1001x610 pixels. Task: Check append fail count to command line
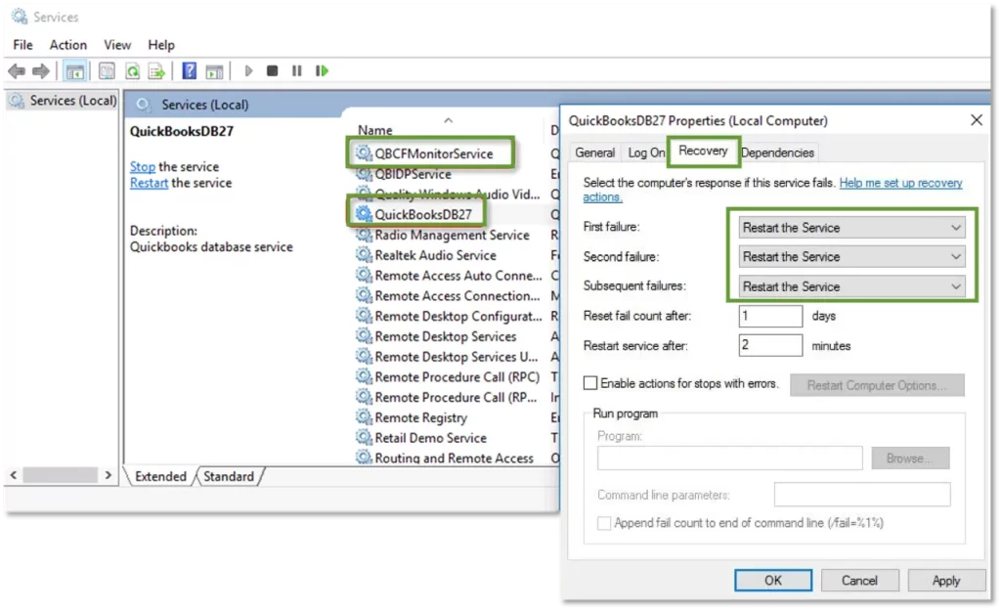604,524
